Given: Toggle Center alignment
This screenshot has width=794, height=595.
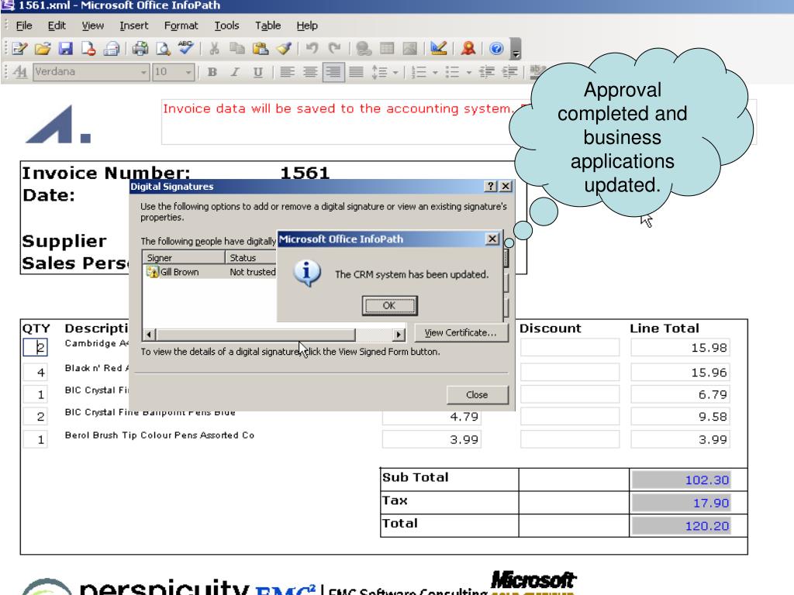Looking at the screenshot, I should [x=310, y=72].
